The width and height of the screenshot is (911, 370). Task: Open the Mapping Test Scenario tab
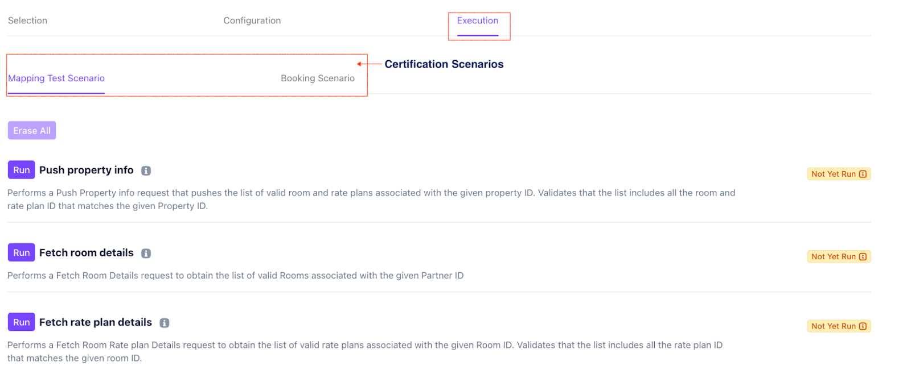coord(56,78)
